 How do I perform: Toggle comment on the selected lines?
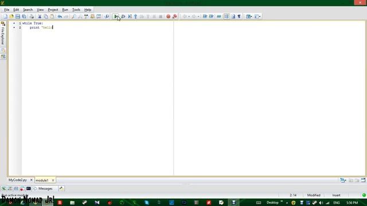click(x=219, y=17)
